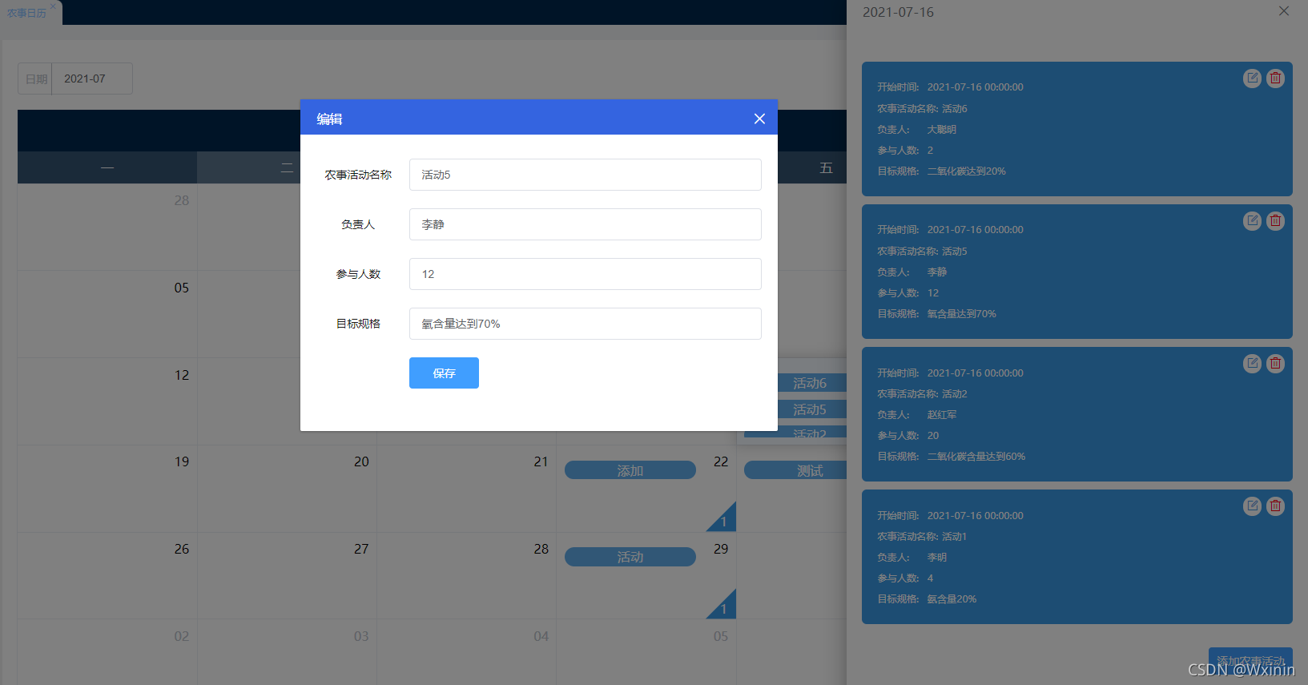Delete the 活动6 card with trash icon

[x=1275, y=78]
